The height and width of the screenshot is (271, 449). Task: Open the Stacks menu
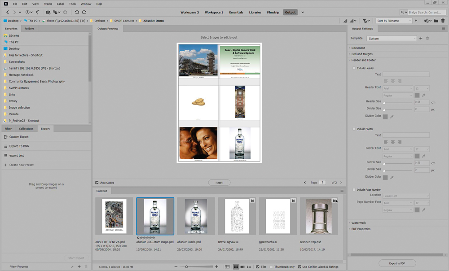click(x=48, y=4)
